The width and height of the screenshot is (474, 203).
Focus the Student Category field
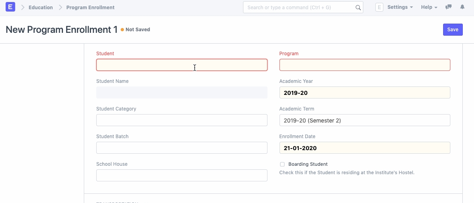click(182, 120)
